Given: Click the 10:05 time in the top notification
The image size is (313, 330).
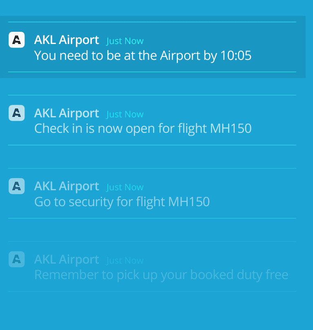Looking at the screenshot, I should [x=236, y=55].
